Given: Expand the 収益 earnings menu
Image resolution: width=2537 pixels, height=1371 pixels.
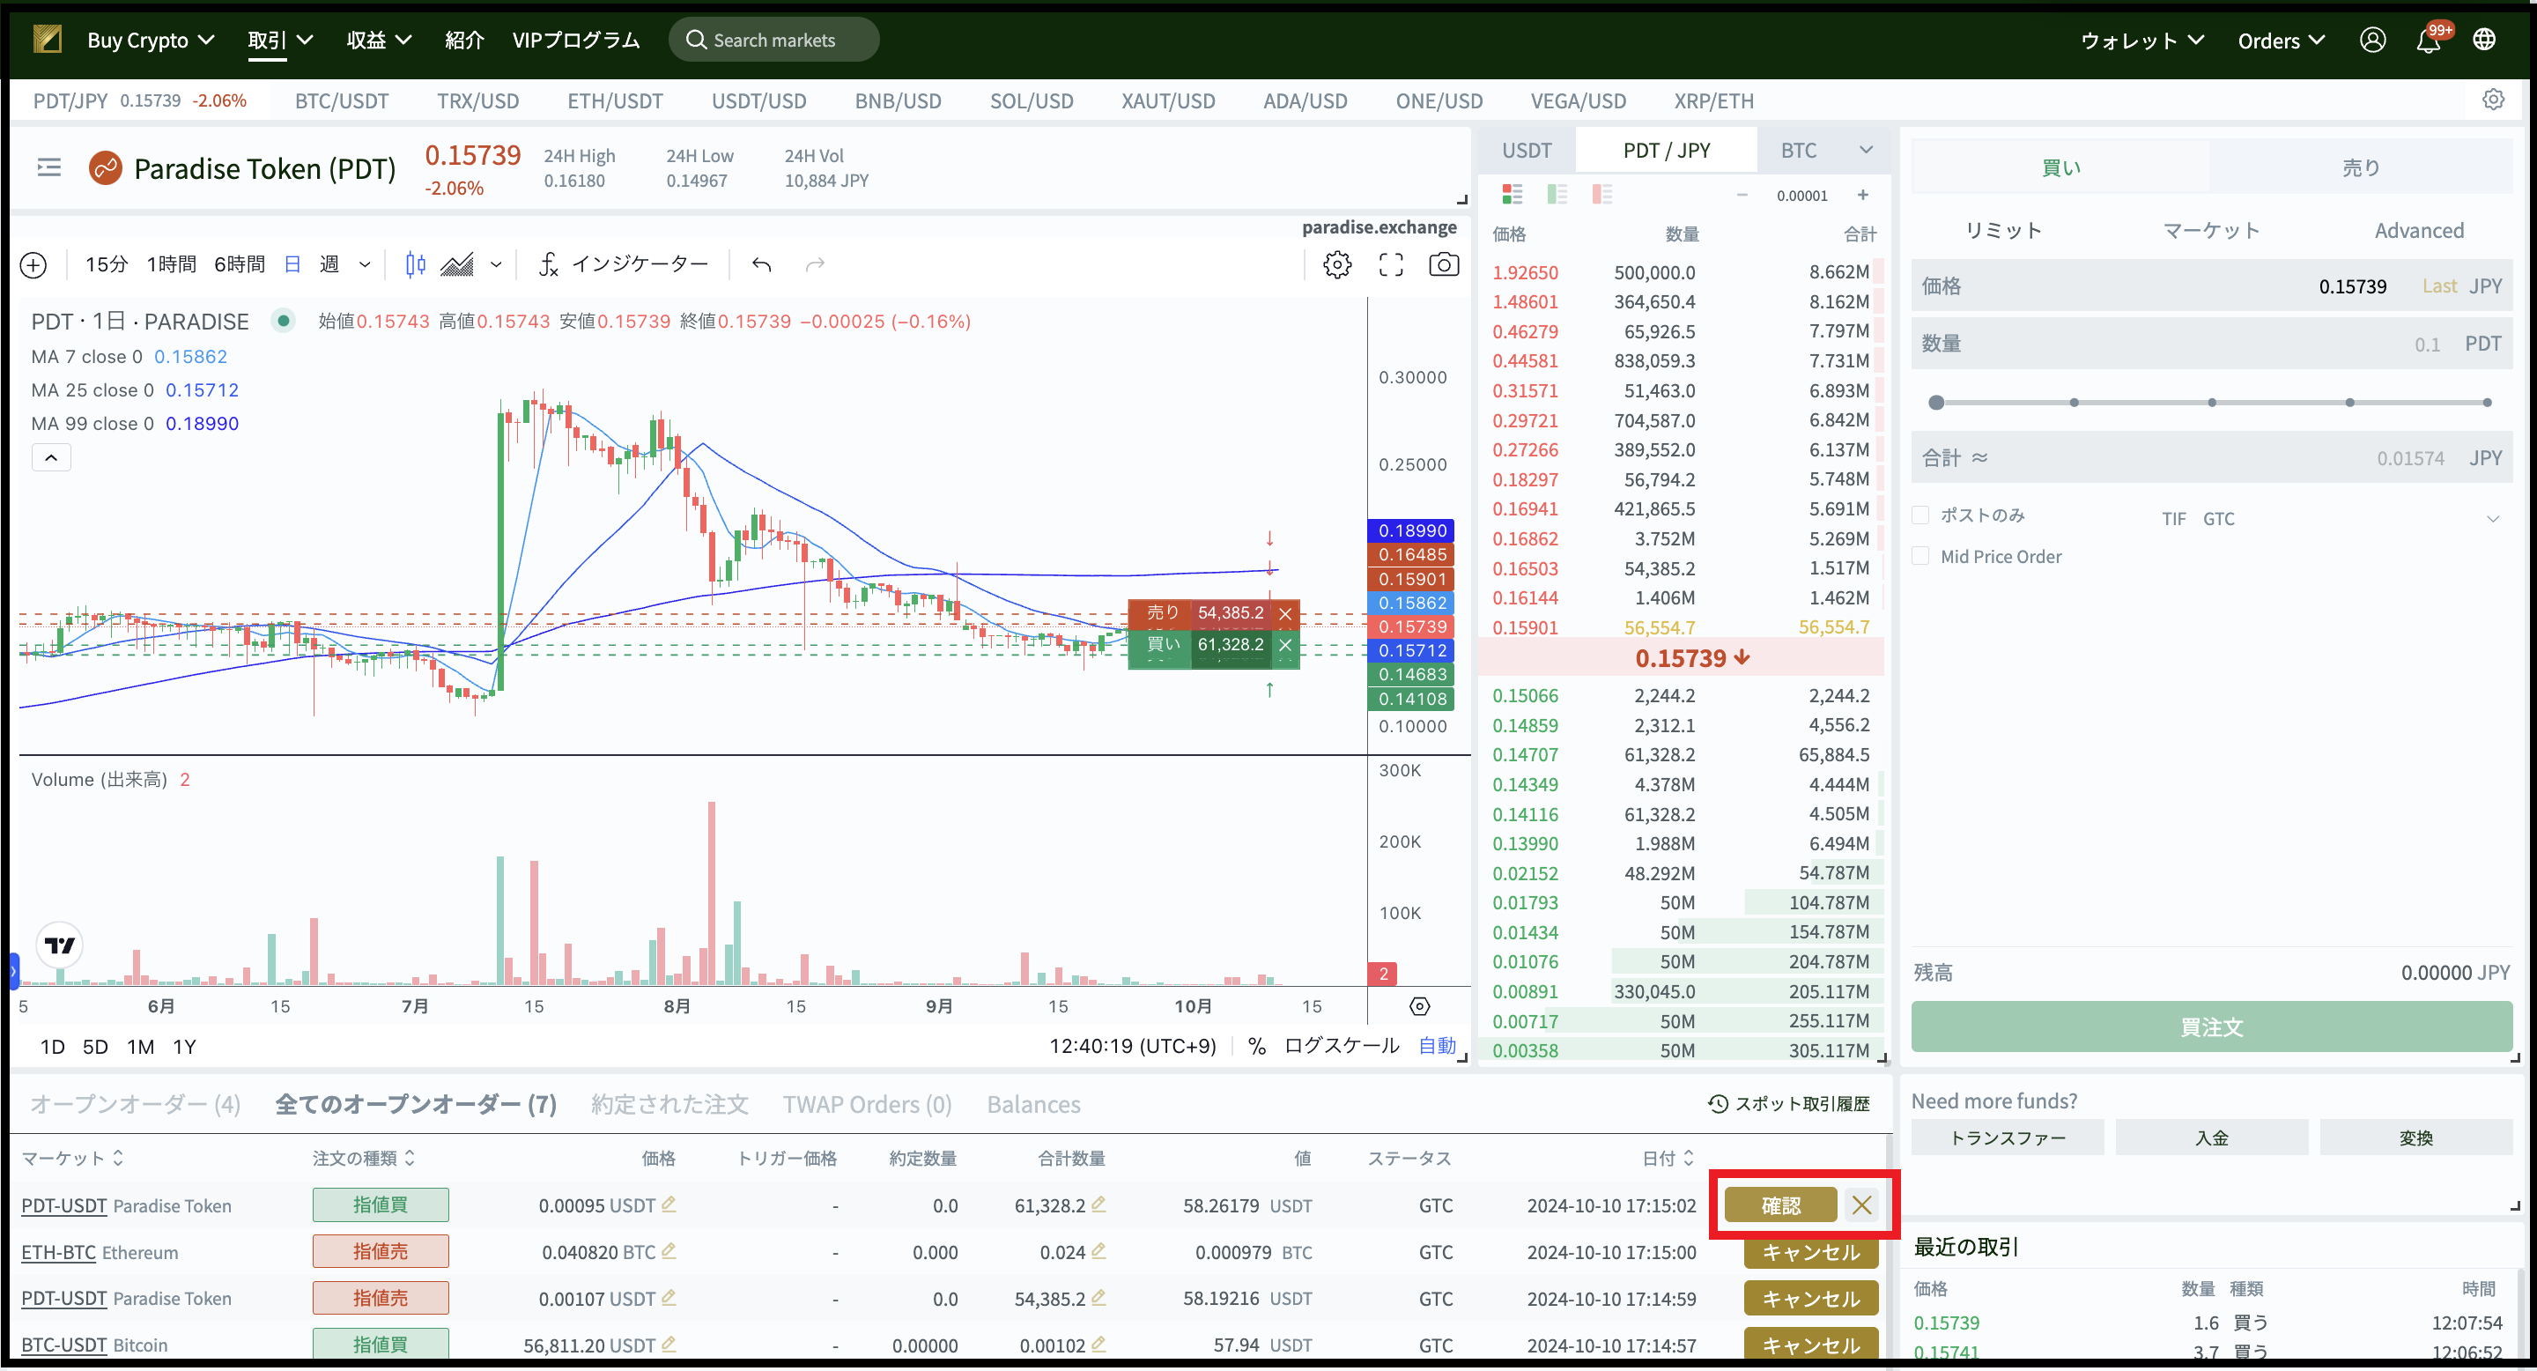Looking at the screenshot, I should [x=378, y=41].
